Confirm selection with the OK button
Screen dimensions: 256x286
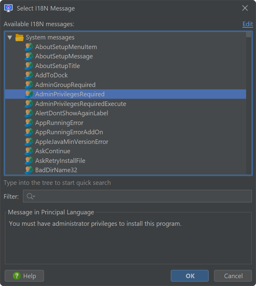(x=190, y=276)
